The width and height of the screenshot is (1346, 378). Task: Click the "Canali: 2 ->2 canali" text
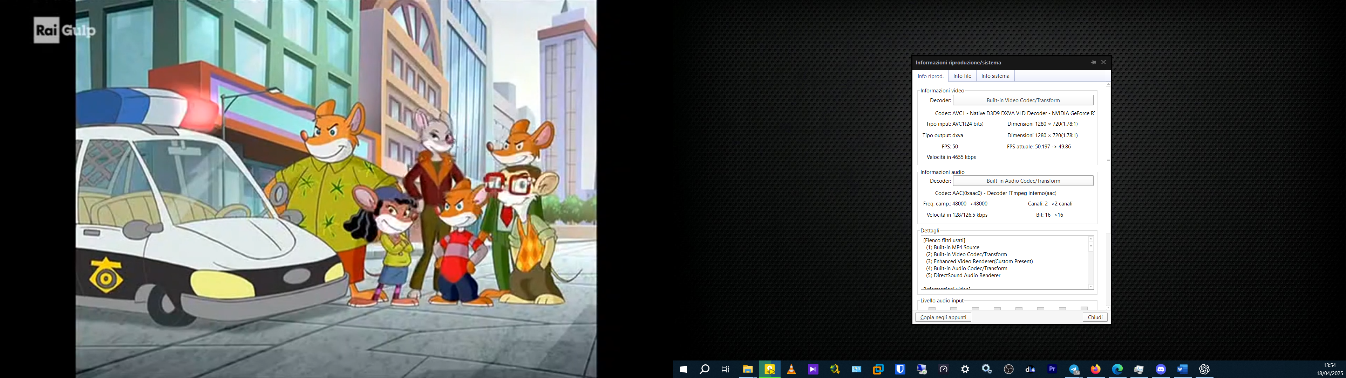pyautogui.click(x=1050, y=204)
